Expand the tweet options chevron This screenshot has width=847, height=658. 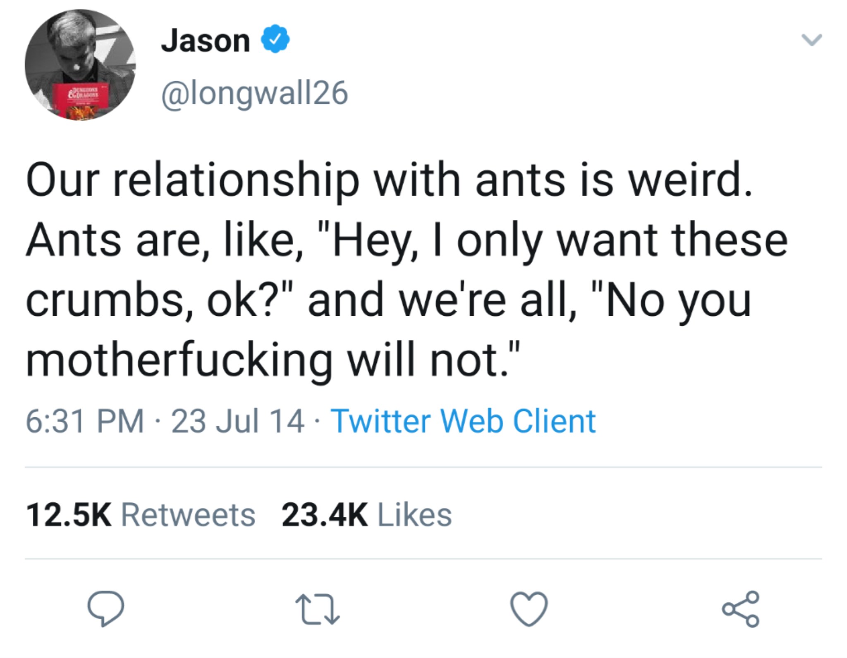(x=811, y=40)
